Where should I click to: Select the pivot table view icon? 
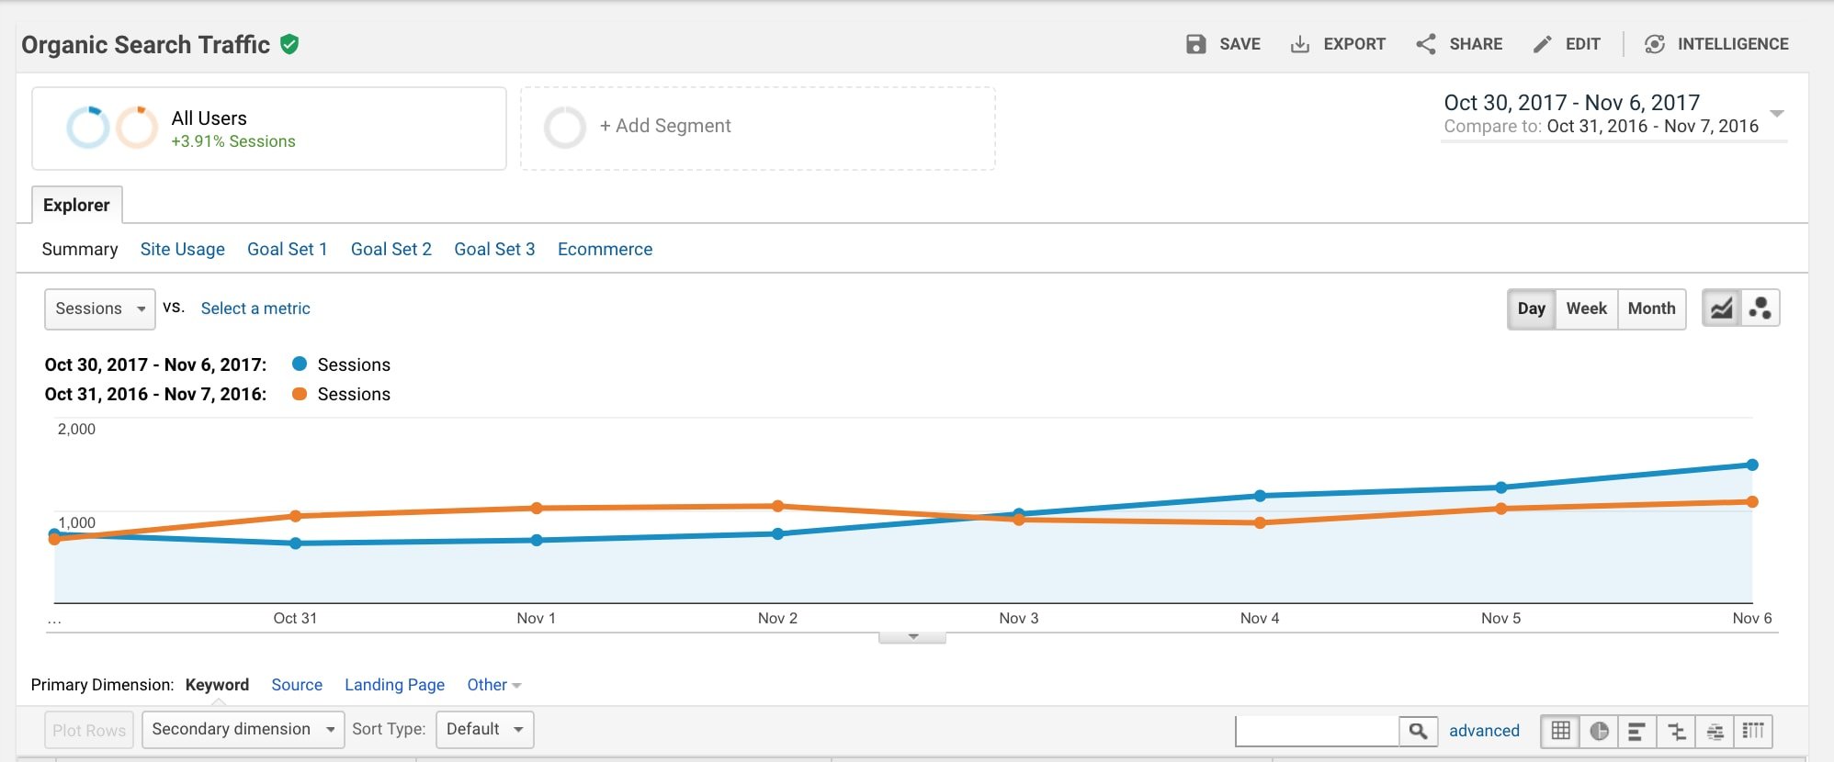pos(1753,731)
